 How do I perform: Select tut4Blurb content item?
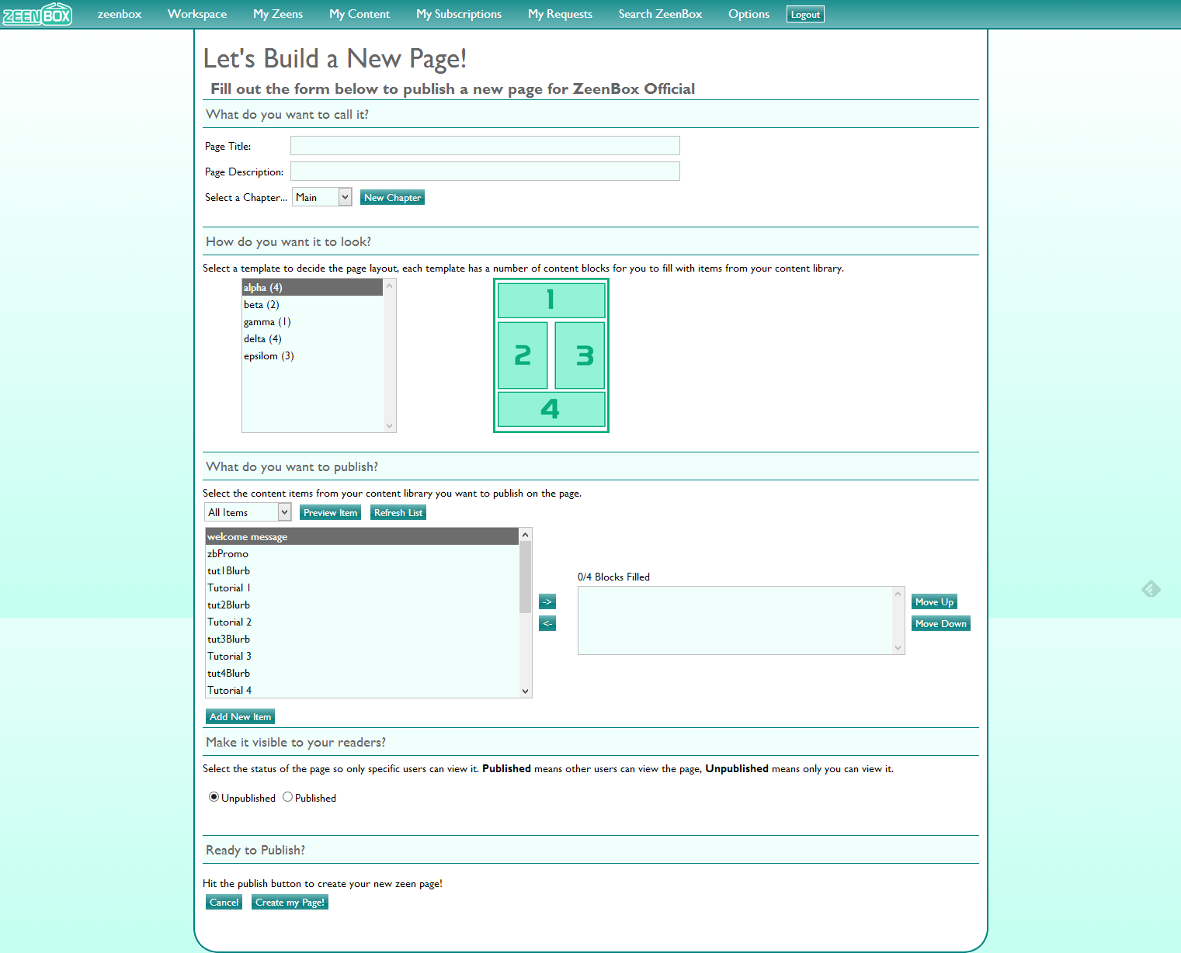coord(362,673)
